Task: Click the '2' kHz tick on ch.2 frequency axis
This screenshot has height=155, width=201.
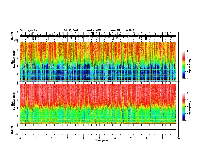Action: (x=18, y=116)
